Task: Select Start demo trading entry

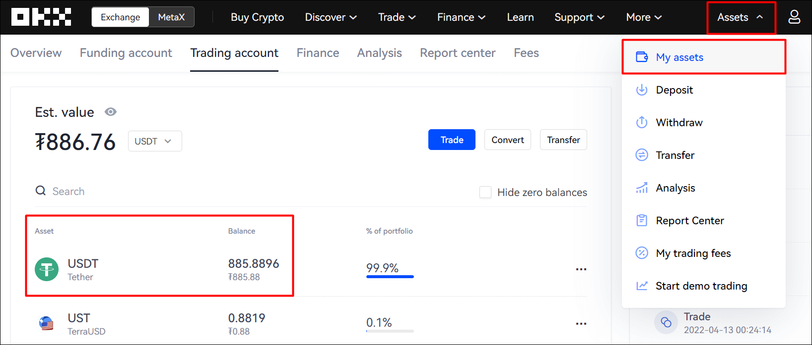Action: click(704, 286)
